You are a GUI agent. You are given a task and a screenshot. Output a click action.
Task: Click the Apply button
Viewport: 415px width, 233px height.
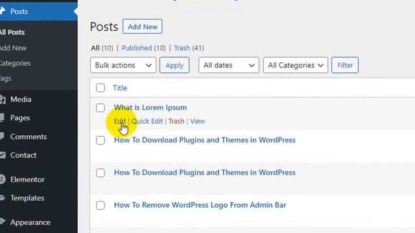(x=174, y=65)
